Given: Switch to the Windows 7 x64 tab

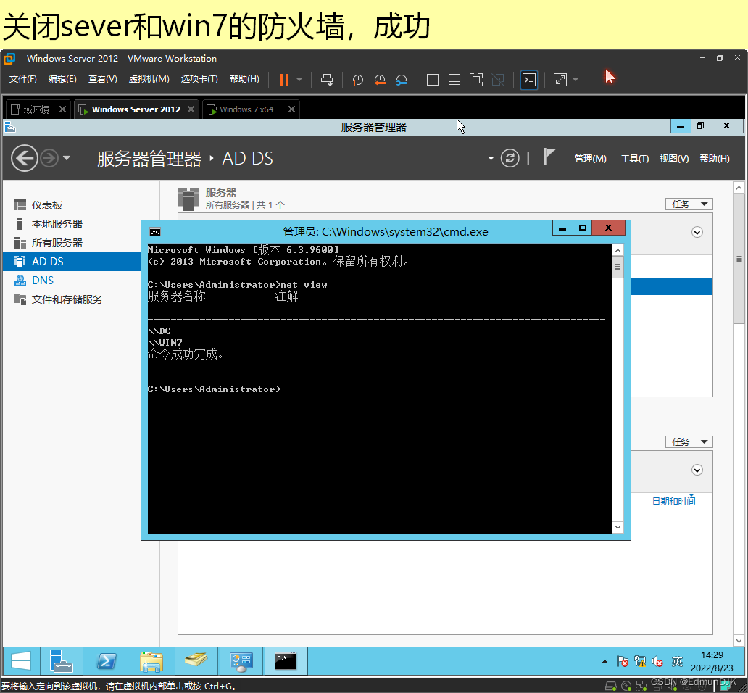Looking at the screenshot, I should (246, 109).
